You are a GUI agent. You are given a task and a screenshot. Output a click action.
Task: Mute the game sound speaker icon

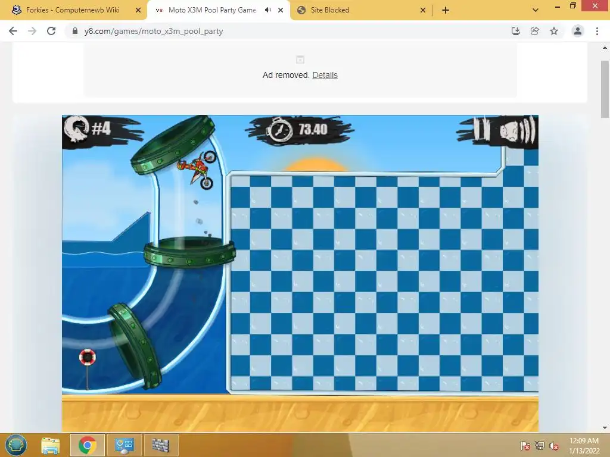point(517,130)
